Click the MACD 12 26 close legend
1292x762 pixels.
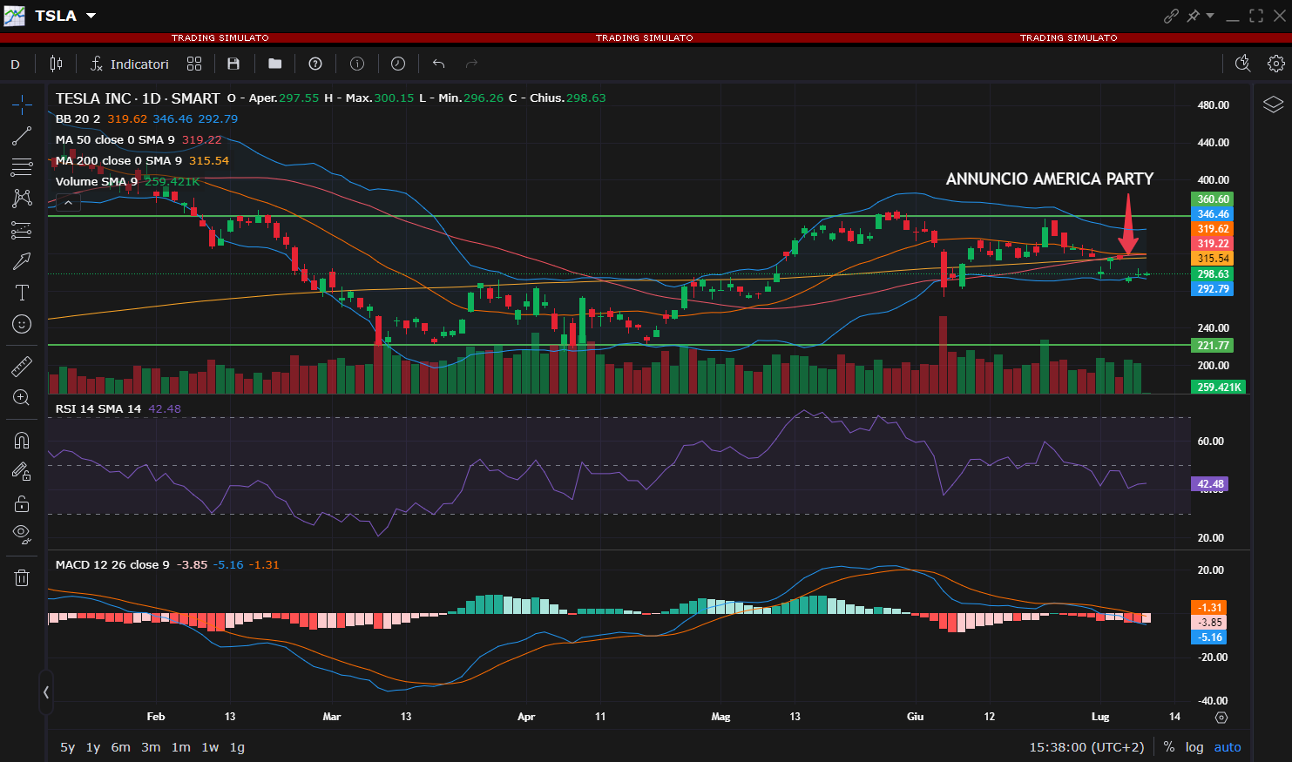112,564
